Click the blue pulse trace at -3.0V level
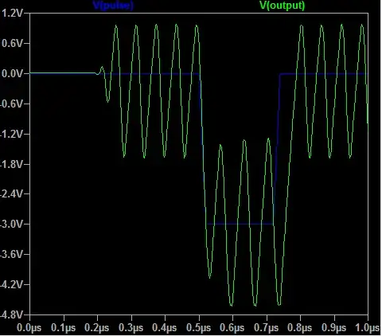382x336 pixels. point(240,224)
